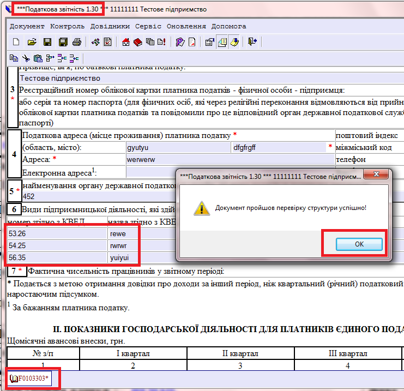
Task: Click the Paste clipboard icon
Action: 38,58
